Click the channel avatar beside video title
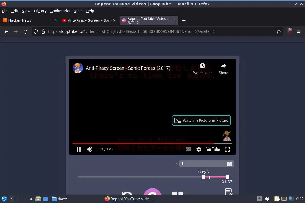This screenshot has width=305, height=203. pyautogui.click(x=78, y=68)
